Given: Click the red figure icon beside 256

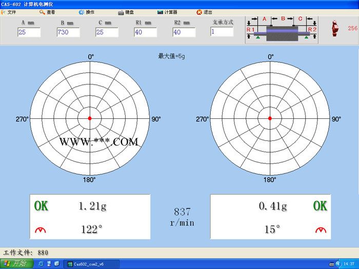Looking at the screenshot, I should tap(336, 28).
